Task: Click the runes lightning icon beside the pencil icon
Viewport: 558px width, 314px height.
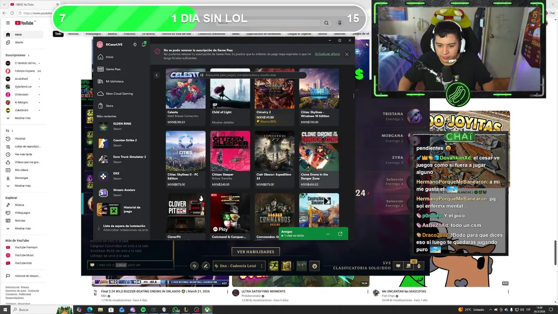Action: click(194, 266)
